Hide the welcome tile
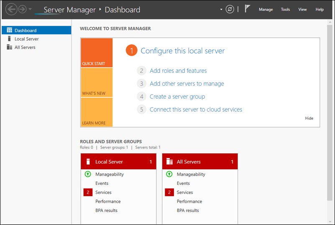The height and width of the screenshot is (225, 335). click(x=309, y=118)
